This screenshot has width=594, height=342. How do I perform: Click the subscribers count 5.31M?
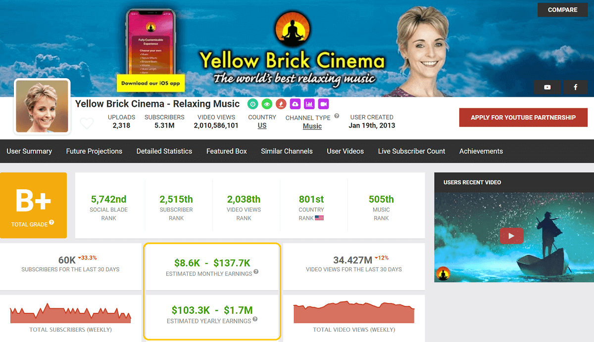(164, 126)
